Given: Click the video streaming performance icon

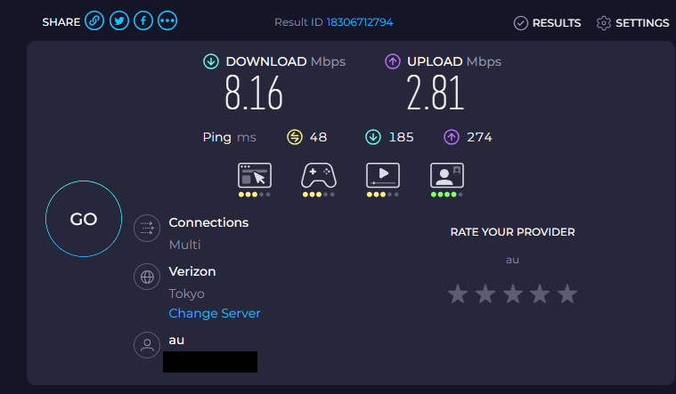Looking at the screenshot, I should pyautogui.click(x=382, y=175).
